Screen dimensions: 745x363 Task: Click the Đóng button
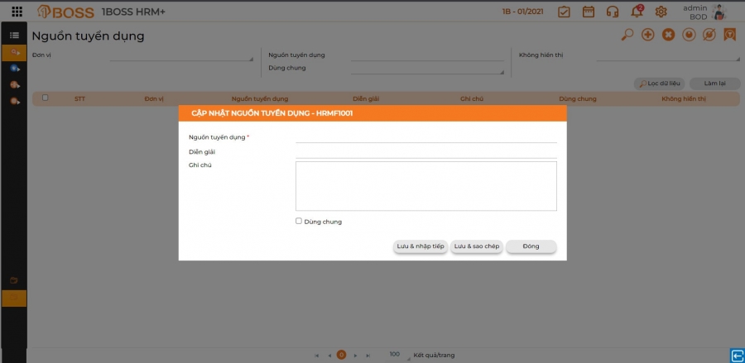tap(531, 246)
